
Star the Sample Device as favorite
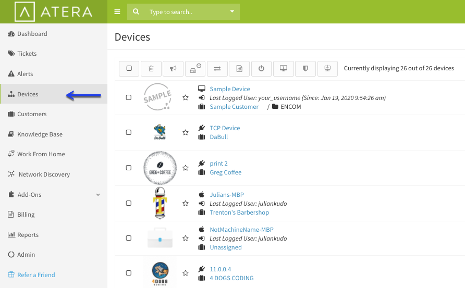pyautogui.click(x=186, y=97)
